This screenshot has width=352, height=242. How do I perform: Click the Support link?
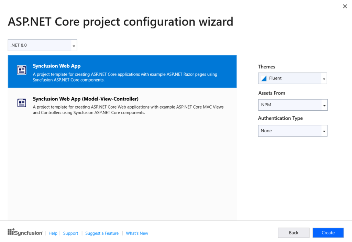(x=70, y=233)
